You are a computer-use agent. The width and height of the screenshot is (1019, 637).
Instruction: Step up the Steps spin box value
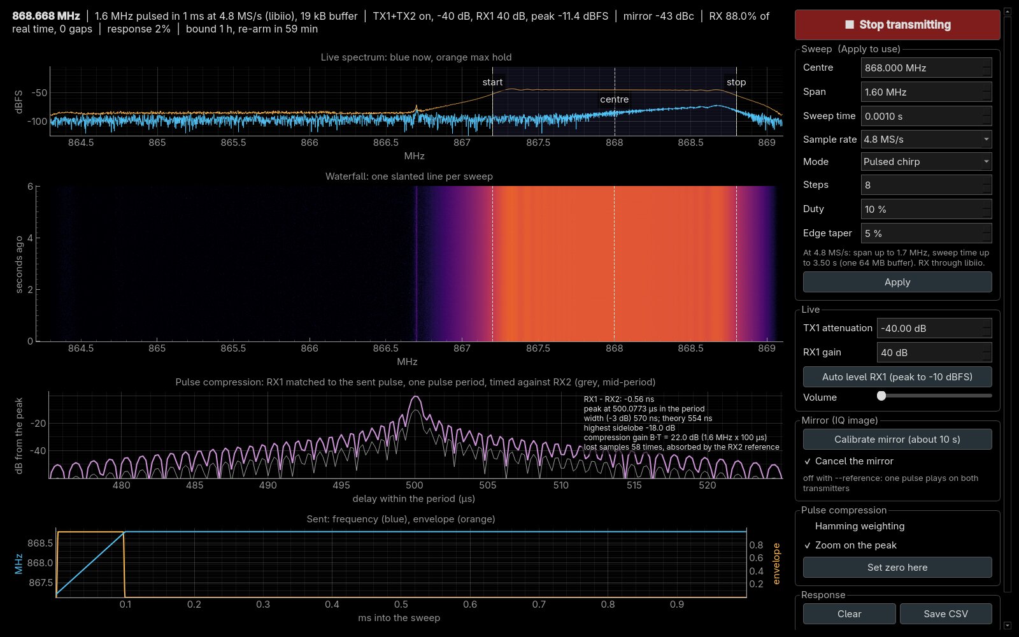[x=987, y=180]
